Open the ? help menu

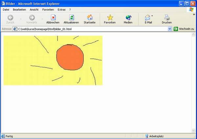(x=70, y=10)
